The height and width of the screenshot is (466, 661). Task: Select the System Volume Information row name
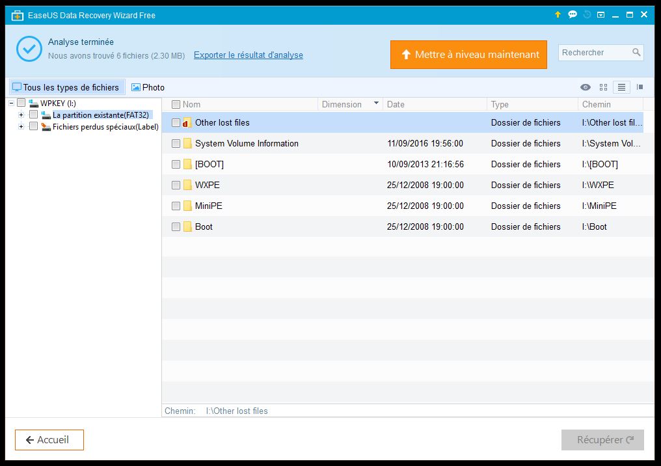point(247,143)
